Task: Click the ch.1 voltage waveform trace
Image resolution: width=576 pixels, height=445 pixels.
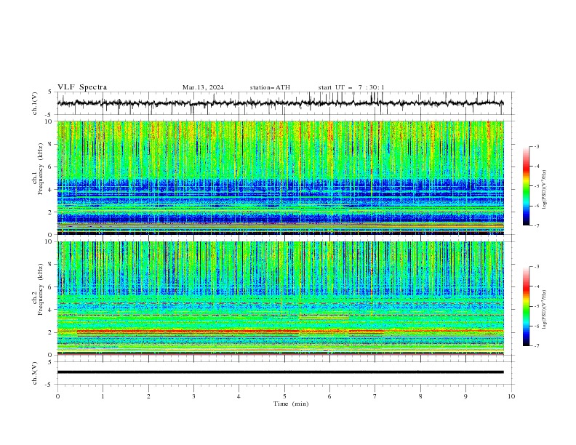Action: pos(280,103)
